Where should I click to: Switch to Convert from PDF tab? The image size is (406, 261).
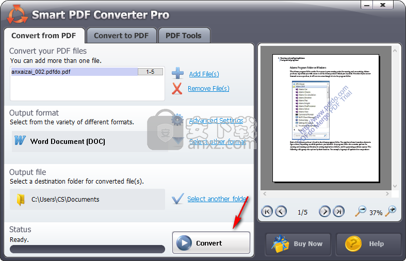(x=44, y=36)
